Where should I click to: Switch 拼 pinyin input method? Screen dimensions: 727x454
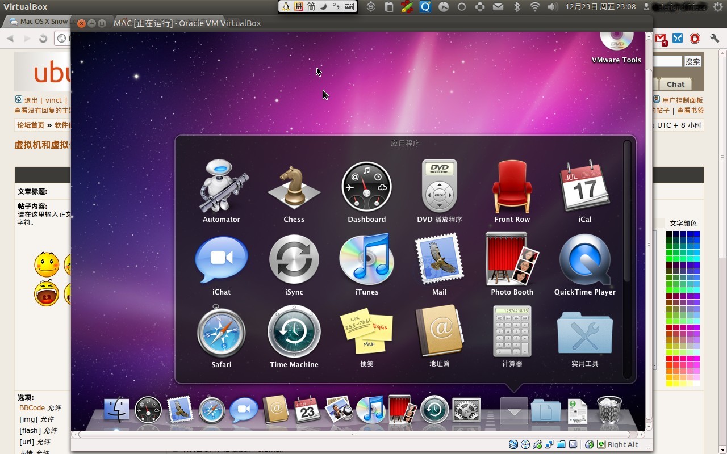point(299,7)
